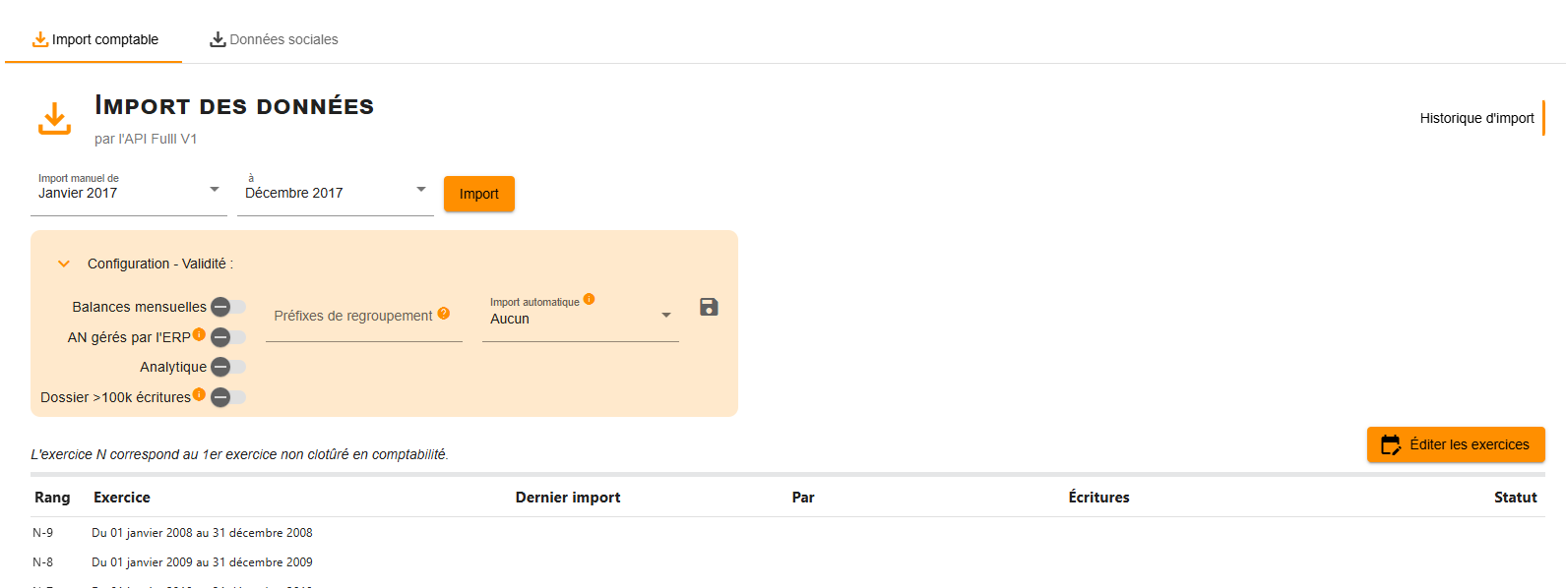The image size is (1566, 588).
Task: Collapse the Configuration - Validité section chevron
Action: 64,264
